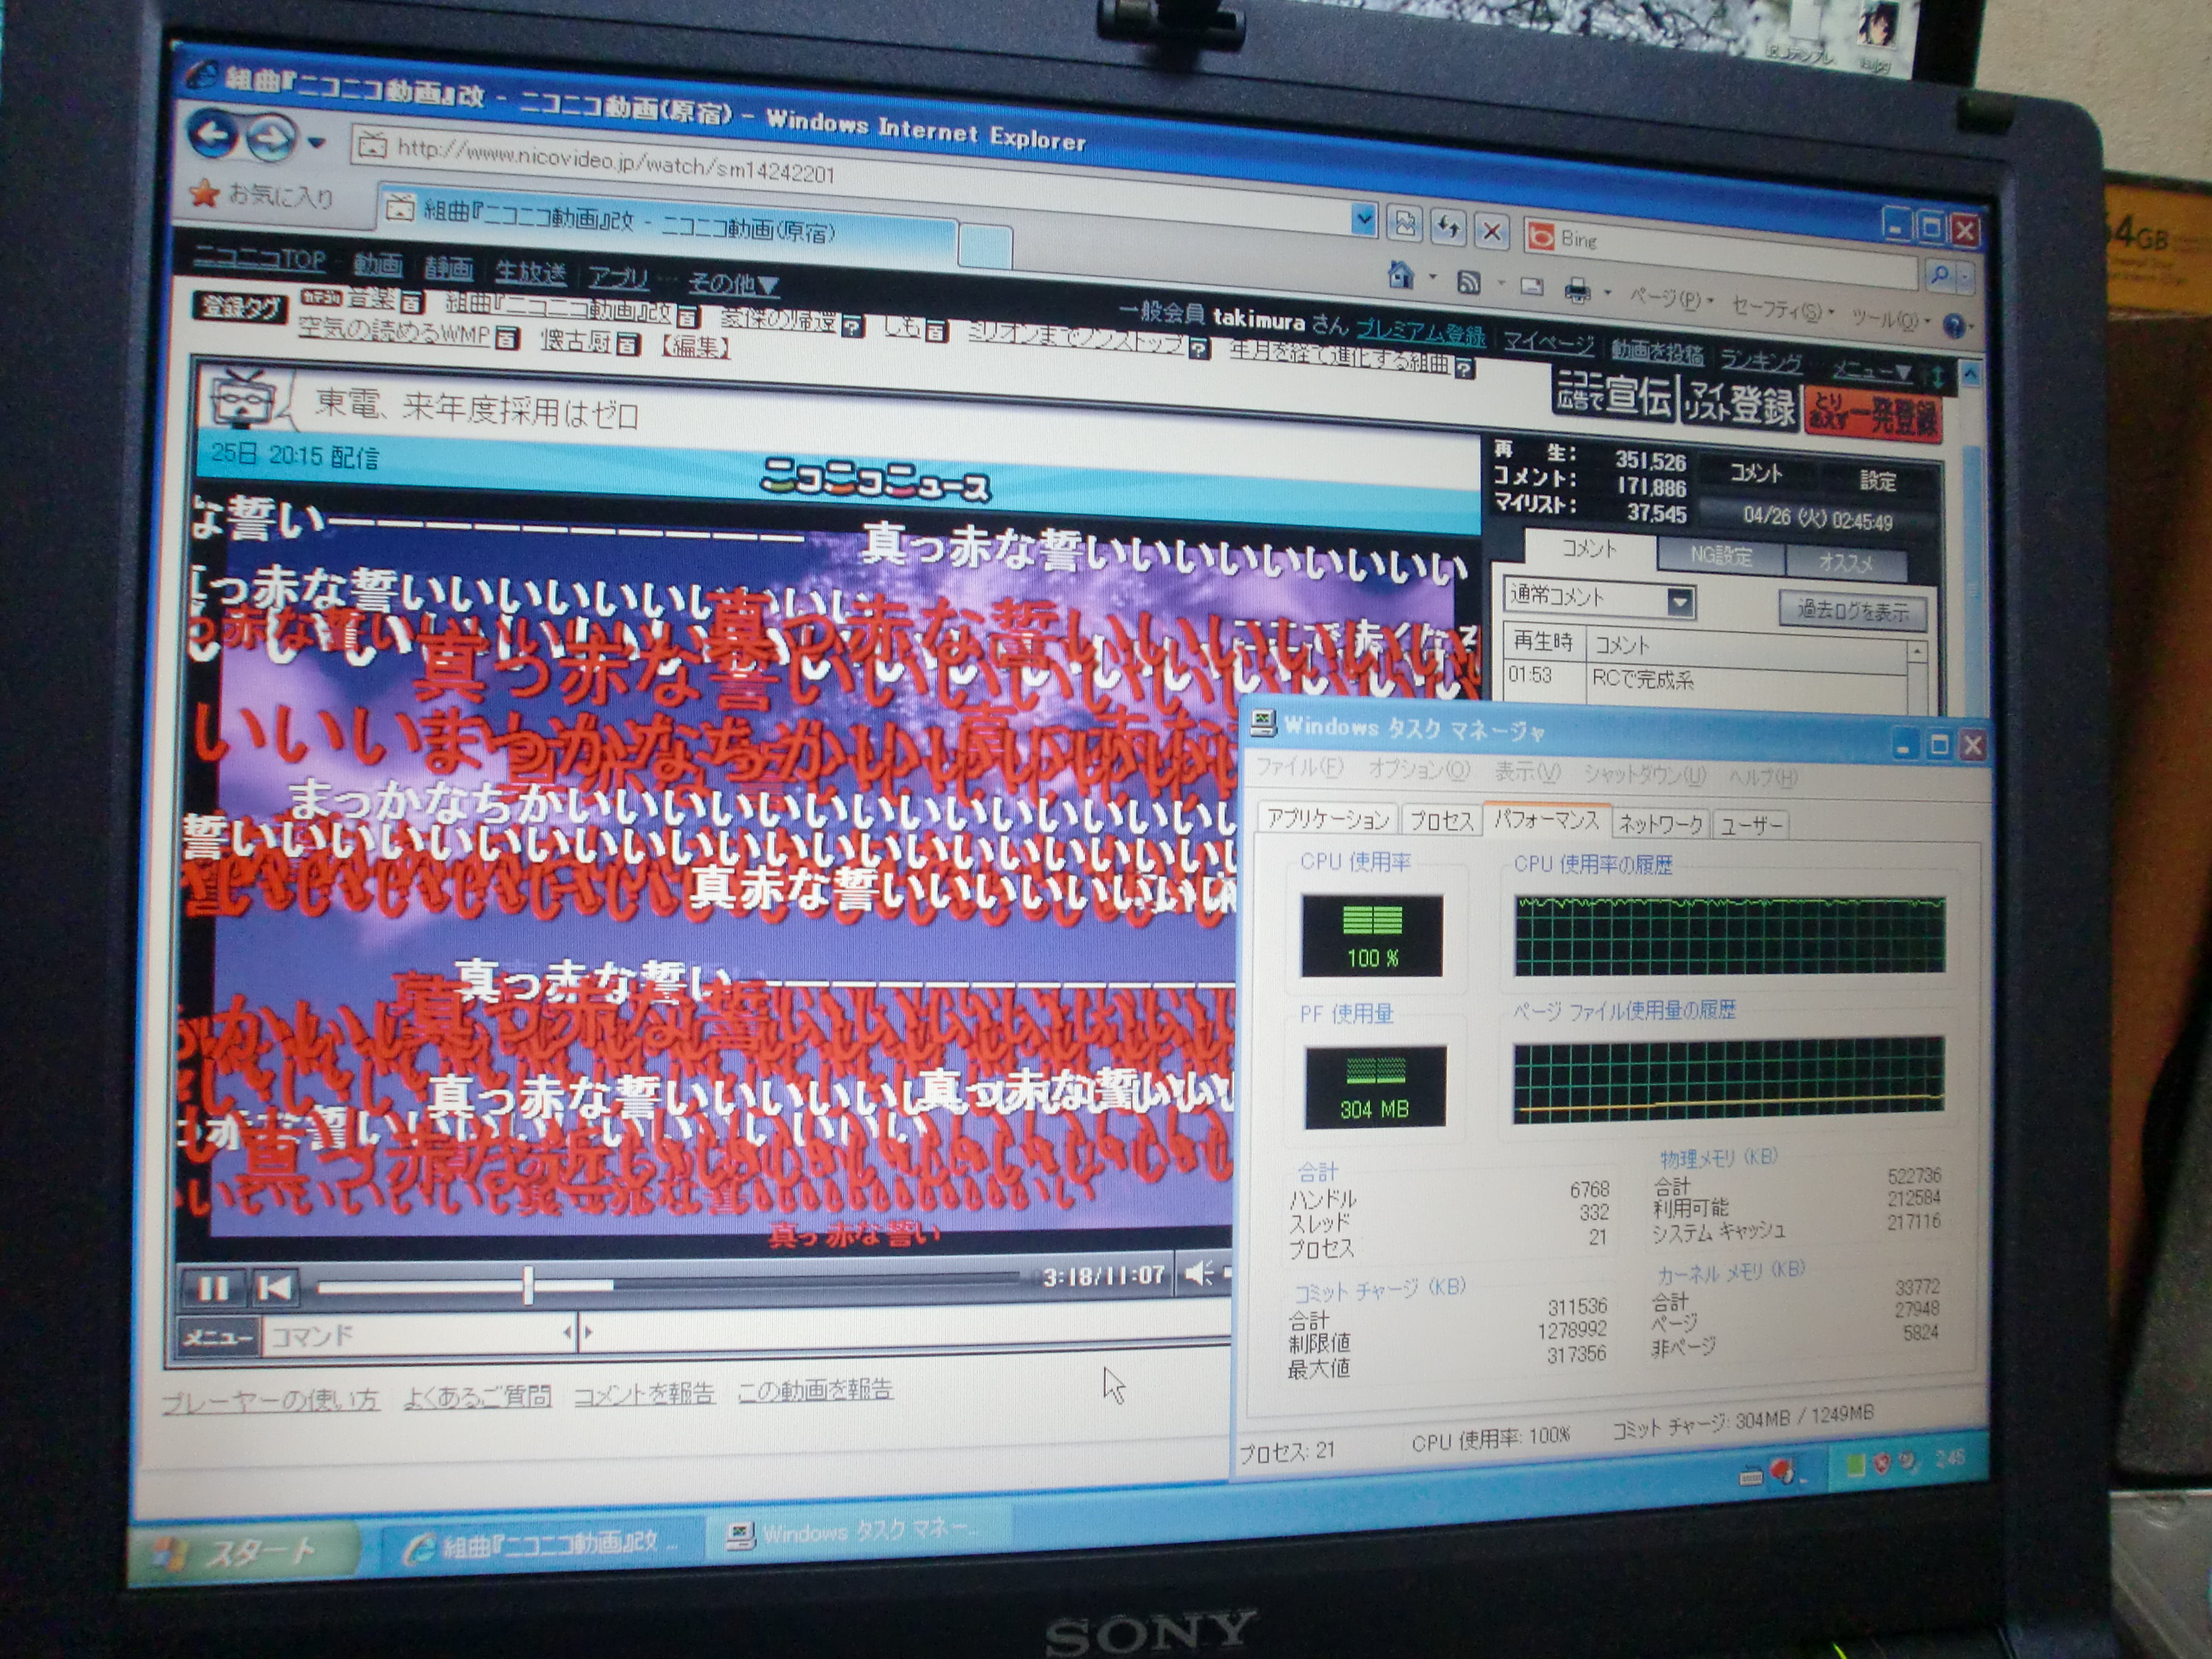Open the 通常コメント dropdown
This screenshot has height=1659, width=2212.
point(1599,597)
